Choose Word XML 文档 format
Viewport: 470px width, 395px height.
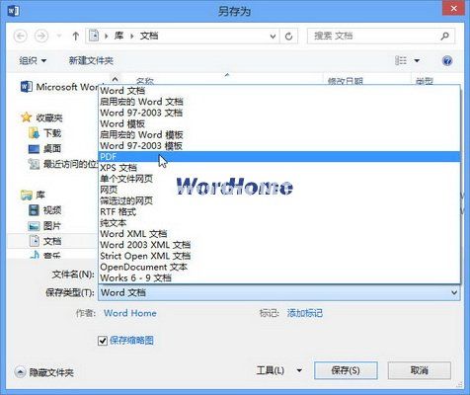pyautogui.click(x=279, y=234)
